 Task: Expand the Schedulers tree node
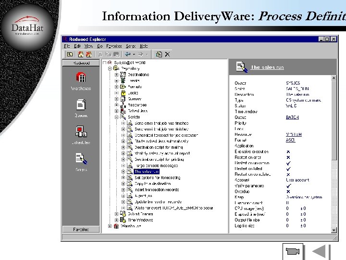click(x=116, y=111)
